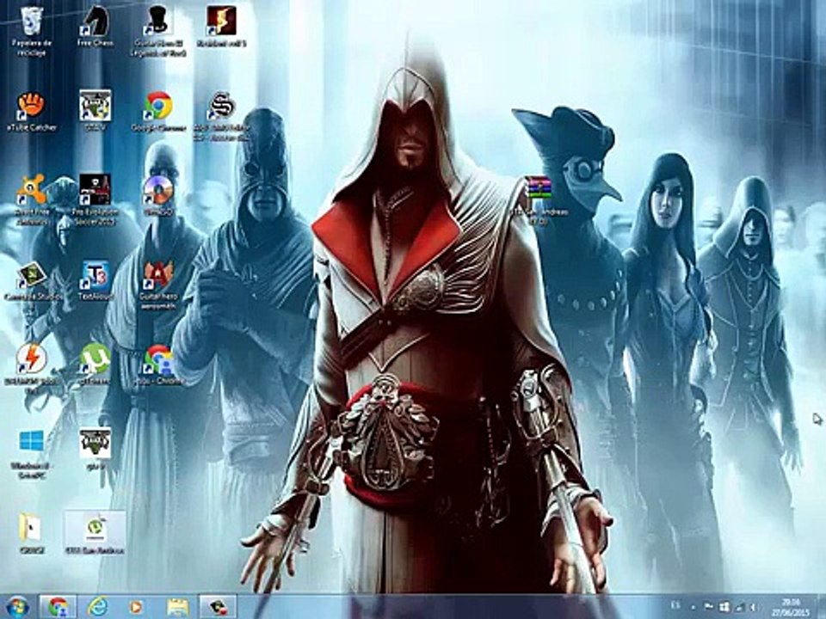Screen dimensions: 826x619
Task: Open the WinISO disc shortcut
Action: (x=158, y=196)
